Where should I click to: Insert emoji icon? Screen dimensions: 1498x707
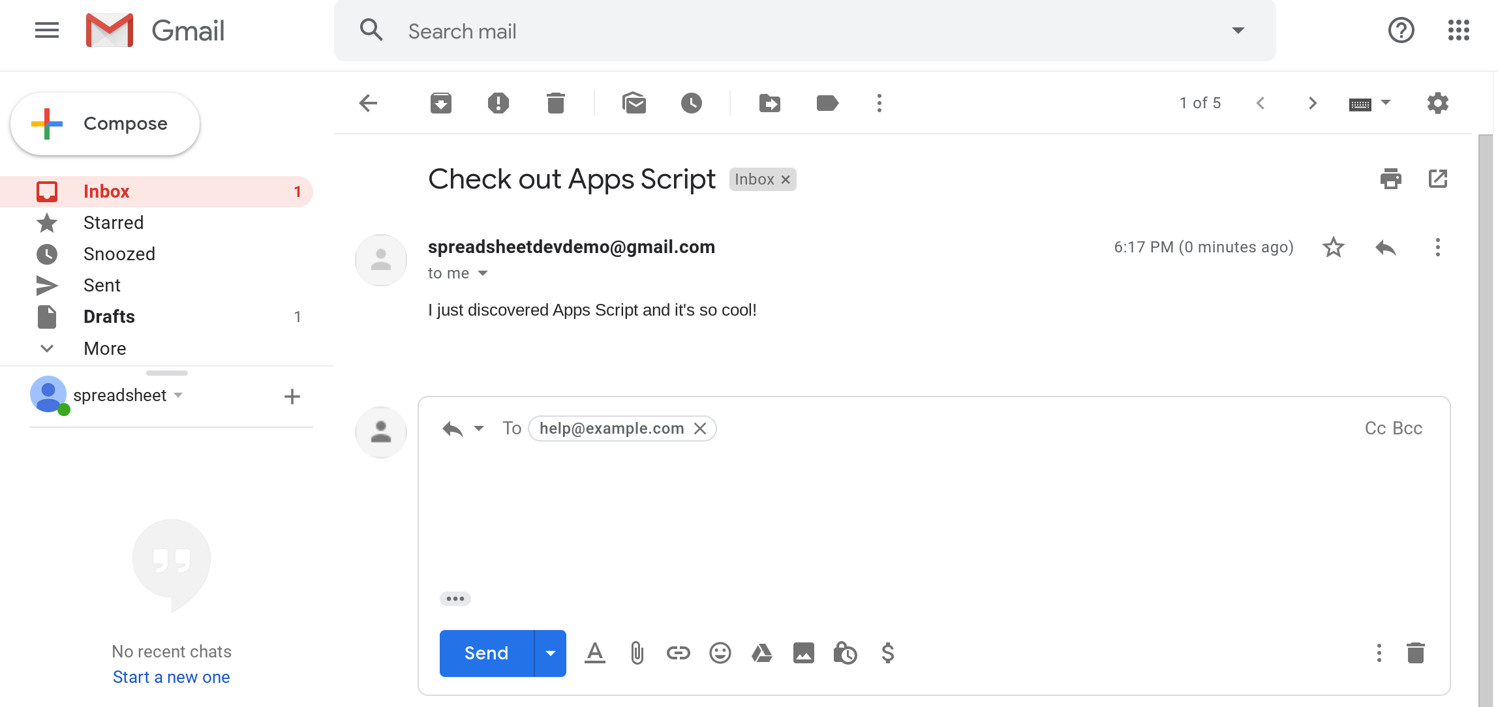pyautogui.click(x=720, y=653)
